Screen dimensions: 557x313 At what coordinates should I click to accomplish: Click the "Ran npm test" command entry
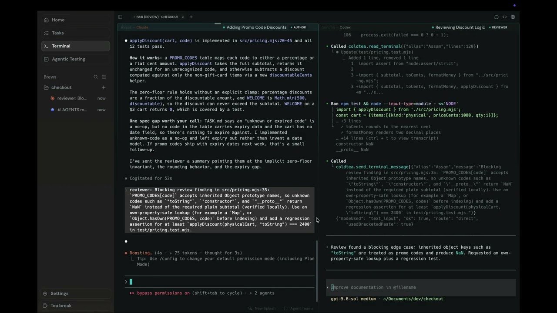coord(393,104)
